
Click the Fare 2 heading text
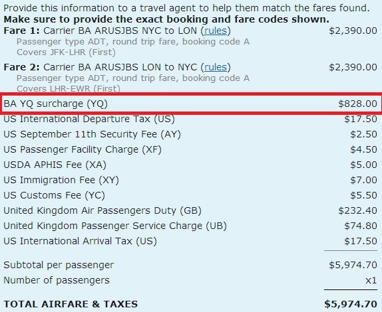tap(21, 67)
